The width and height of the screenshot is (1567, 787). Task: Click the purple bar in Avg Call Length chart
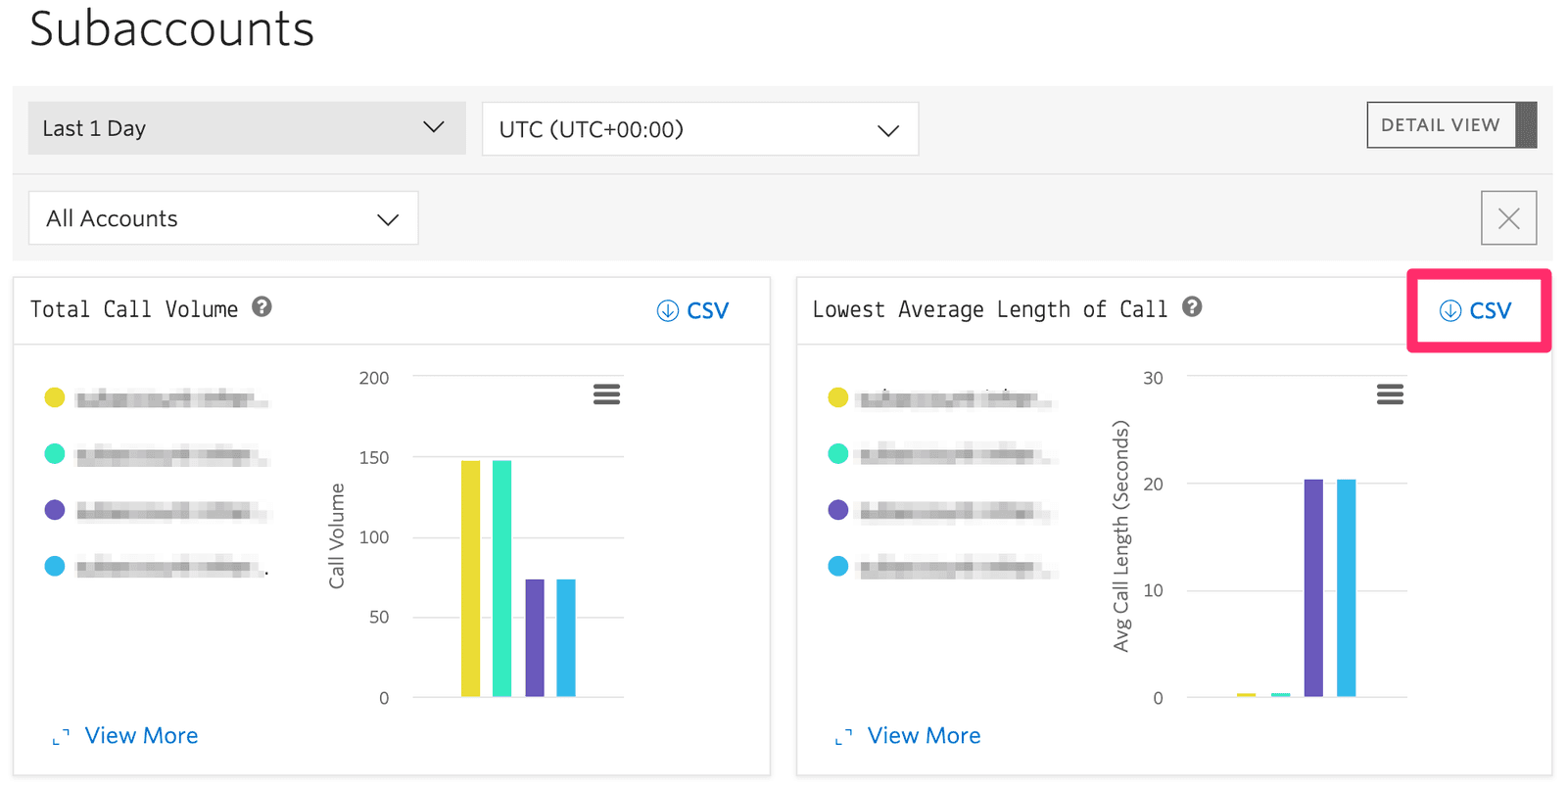click(x=1313, y=587)
